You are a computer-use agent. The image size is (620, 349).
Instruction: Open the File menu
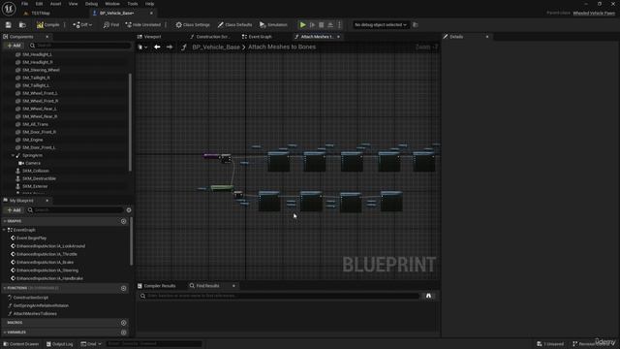(x=24, y=4)
